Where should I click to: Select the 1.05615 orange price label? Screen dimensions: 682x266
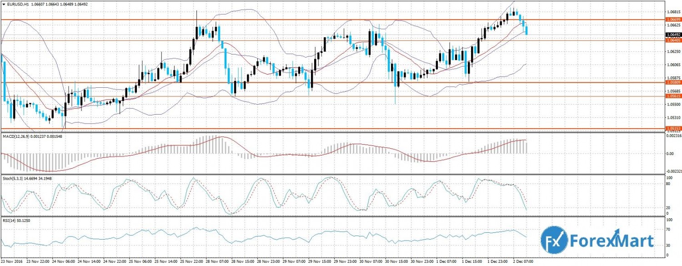click(672, 96)
